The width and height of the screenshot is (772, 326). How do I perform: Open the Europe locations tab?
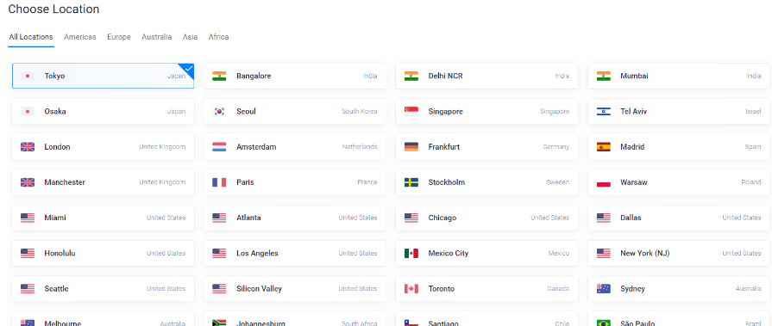119,37
